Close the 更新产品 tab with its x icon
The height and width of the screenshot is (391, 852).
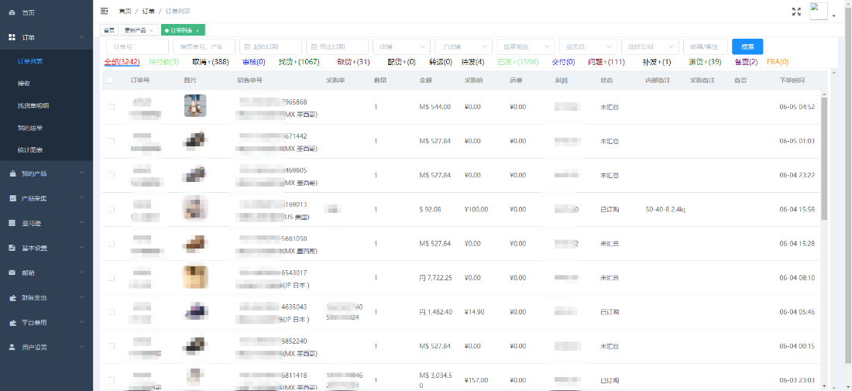click(153, 30)
